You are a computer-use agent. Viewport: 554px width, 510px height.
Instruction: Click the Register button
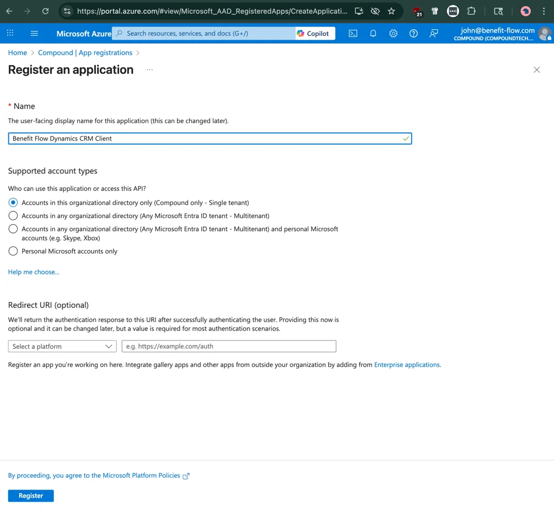click(x=31, y=496)
